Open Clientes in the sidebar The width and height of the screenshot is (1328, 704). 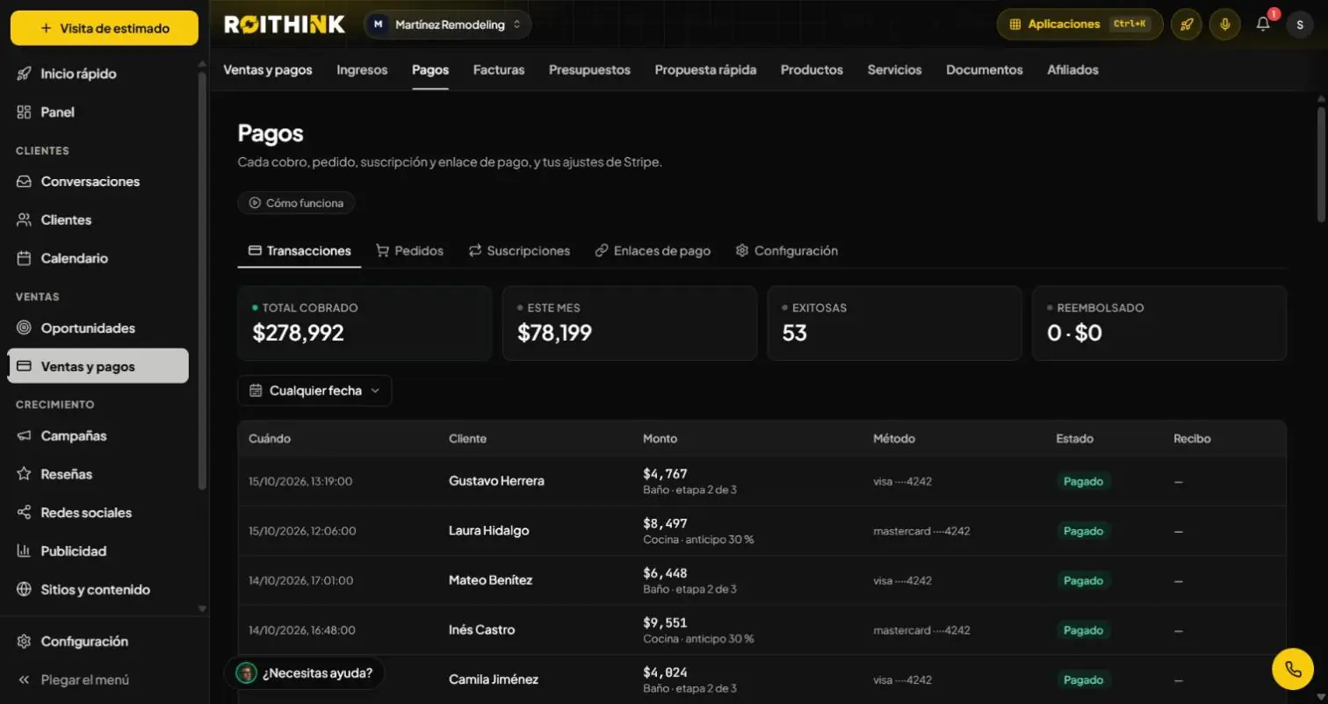pos(97,220)
